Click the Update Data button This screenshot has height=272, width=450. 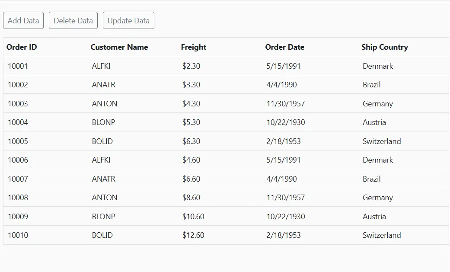(x=128, y=20)
